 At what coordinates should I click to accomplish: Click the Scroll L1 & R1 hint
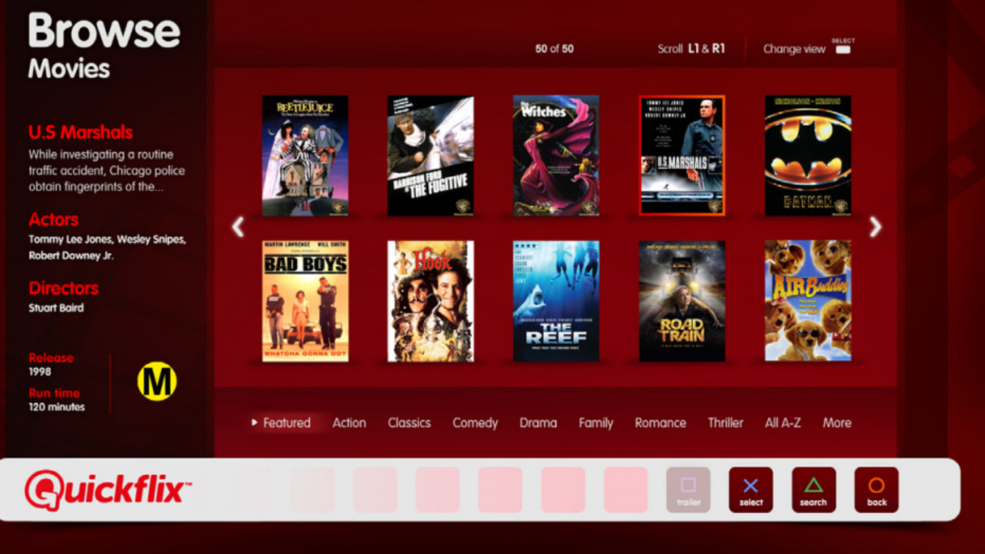click(x=691, y=49)
